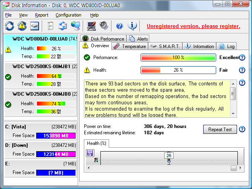
Task: Click the info bubble About toolbar icon
Action: [x=132, y=26]
